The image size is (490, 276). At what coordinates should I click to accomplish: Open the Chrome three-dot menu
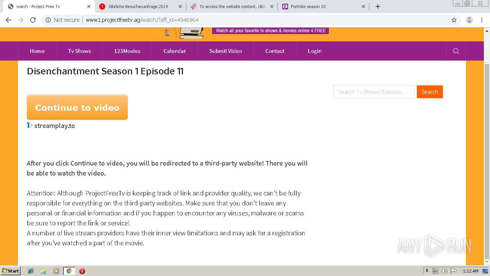[482, 20]
